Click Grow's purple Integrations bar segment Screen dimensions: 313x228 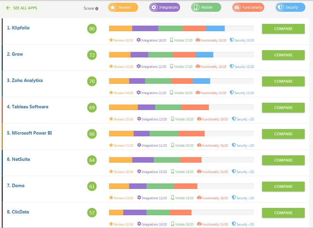pyautogui.click(x=139, y=55)
